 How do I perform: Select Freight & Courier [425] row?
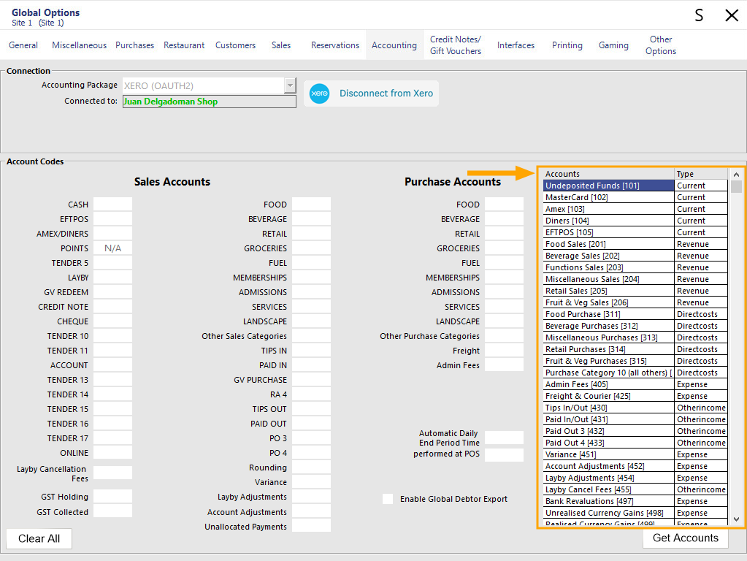click(635, 396)
